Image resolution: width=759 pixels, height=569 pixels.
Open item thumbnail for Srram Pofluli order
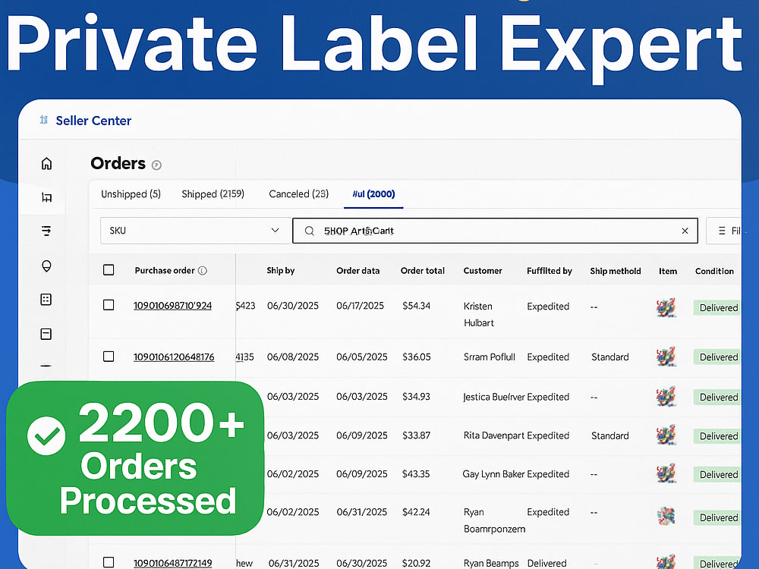click(x=666, y=357)
